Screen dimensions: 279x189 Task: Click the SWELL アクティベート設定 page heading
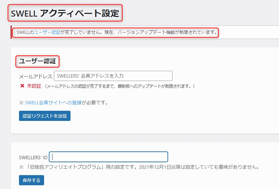click(x=65, y=13)
